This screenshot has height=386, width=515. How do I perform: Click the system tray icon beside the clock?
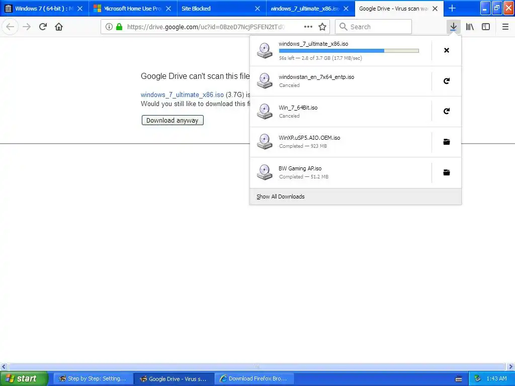point(478,378)
